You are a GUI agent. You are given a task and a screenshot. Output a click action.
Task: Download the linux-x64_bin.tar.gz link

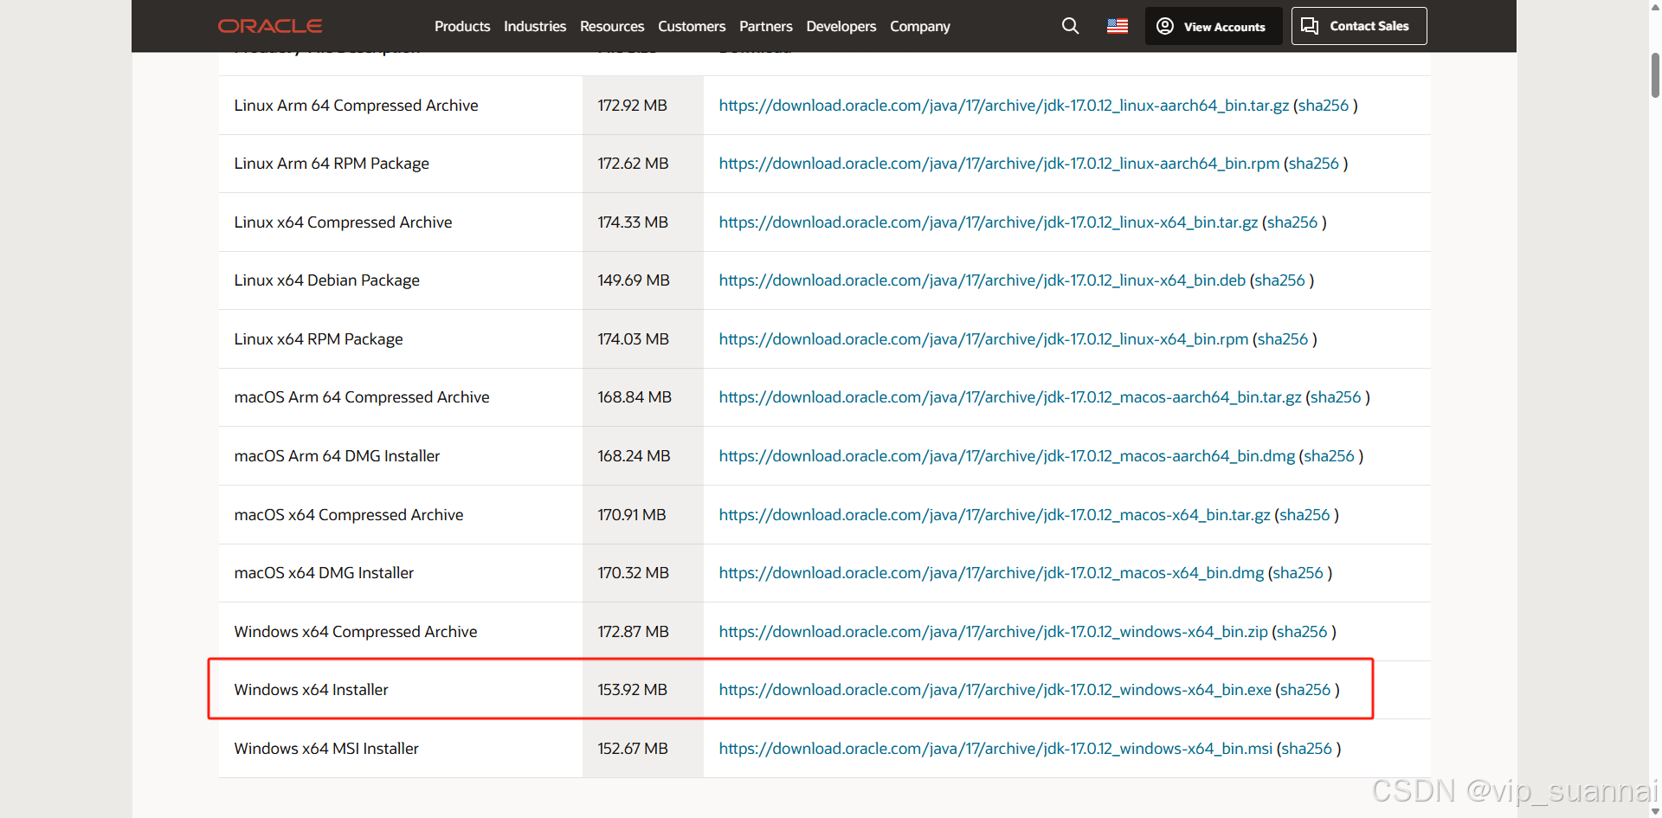[989, 222]
